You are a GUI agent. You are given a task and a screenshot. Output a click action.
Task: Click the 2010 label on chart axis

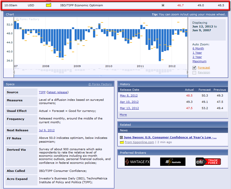click(x=109, y=66)
